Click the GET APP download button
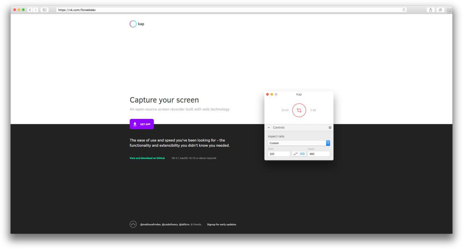This screenshot has height=249, width=463. [x=142, y=124]
